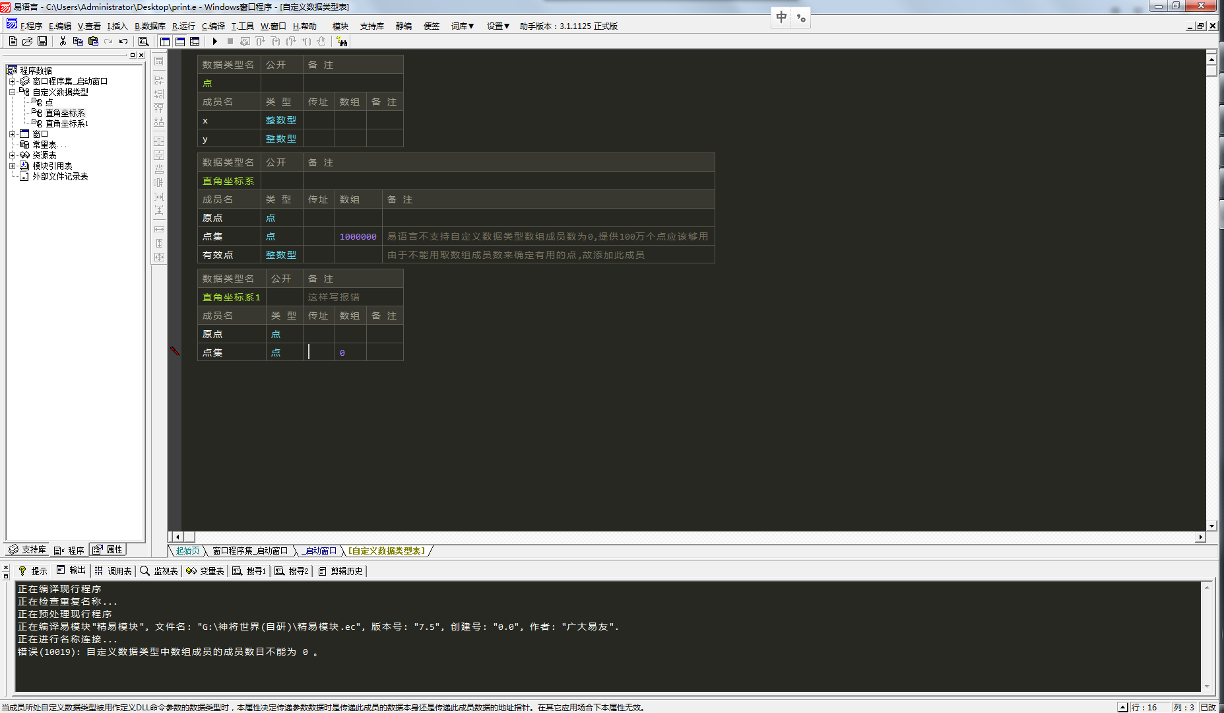
Task: Open the H.帮助 menu
Action: click(304, 26)
